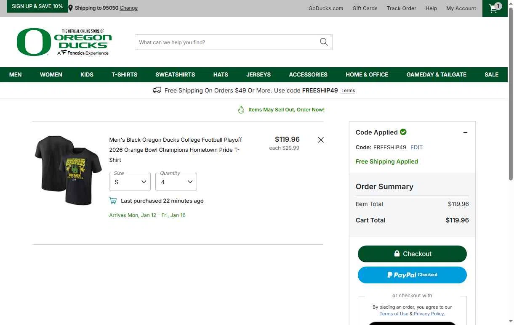Open the SWEATSHIRTS menu
Viewport: 514px width, 325px height.
tap(175, 74)
